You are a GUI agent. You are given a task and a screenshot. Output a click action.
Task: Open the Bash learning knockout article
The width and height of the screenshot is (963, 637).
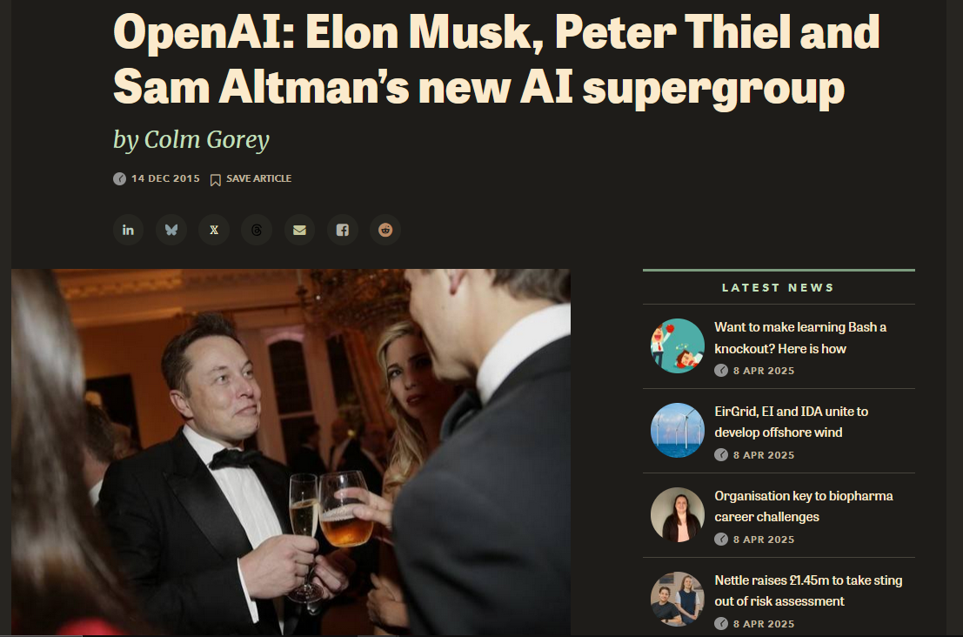point(799,338)
